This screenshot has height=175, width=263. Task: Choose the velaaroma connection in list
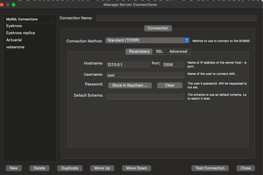click(15, 47)
